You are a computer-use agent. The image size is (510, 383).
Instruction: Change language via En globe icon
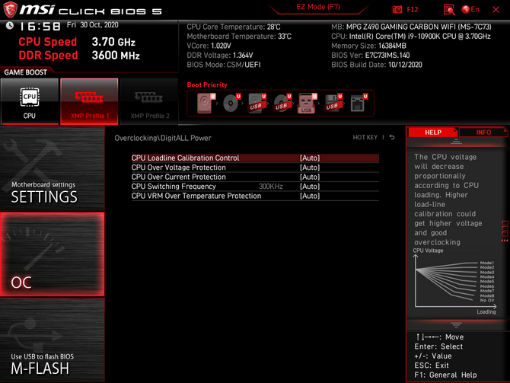470,9
